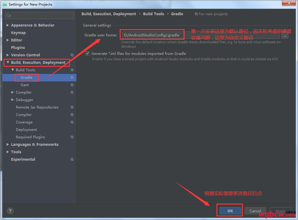298x220 pixels.
Task: Click the project-level icon beside Remote Jar Repositories
Action: click(72, 107)
